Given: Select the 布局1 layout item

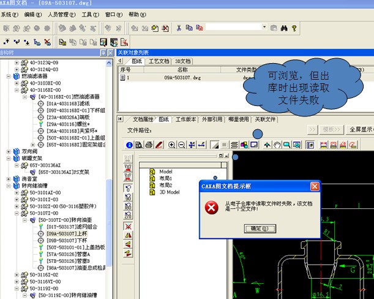Looking at the screenshot, I should (165, 178).
